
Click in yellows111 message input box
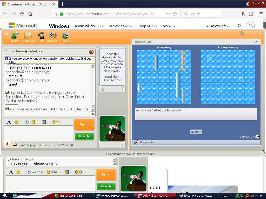(50, 183)
